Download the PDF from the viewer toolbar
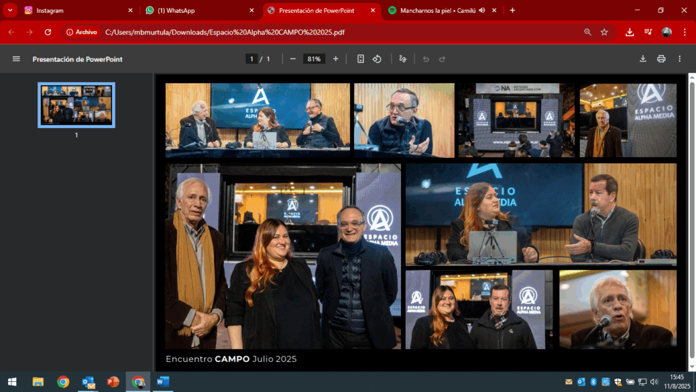Viewport: 696px width, 392px height. coord(643,59)
